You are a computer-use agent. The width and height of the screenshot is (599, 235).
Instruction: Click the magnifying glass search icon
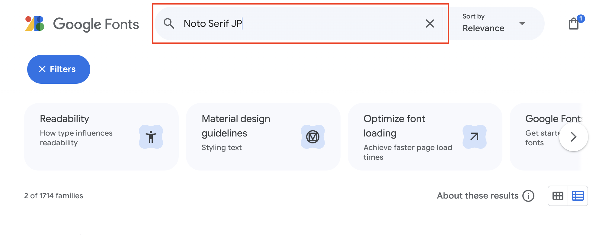(169, 23)
